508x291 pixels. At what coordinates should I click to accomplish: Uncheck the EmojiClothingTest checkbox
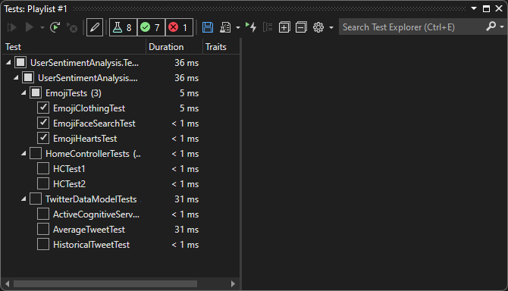click(43, 108)
